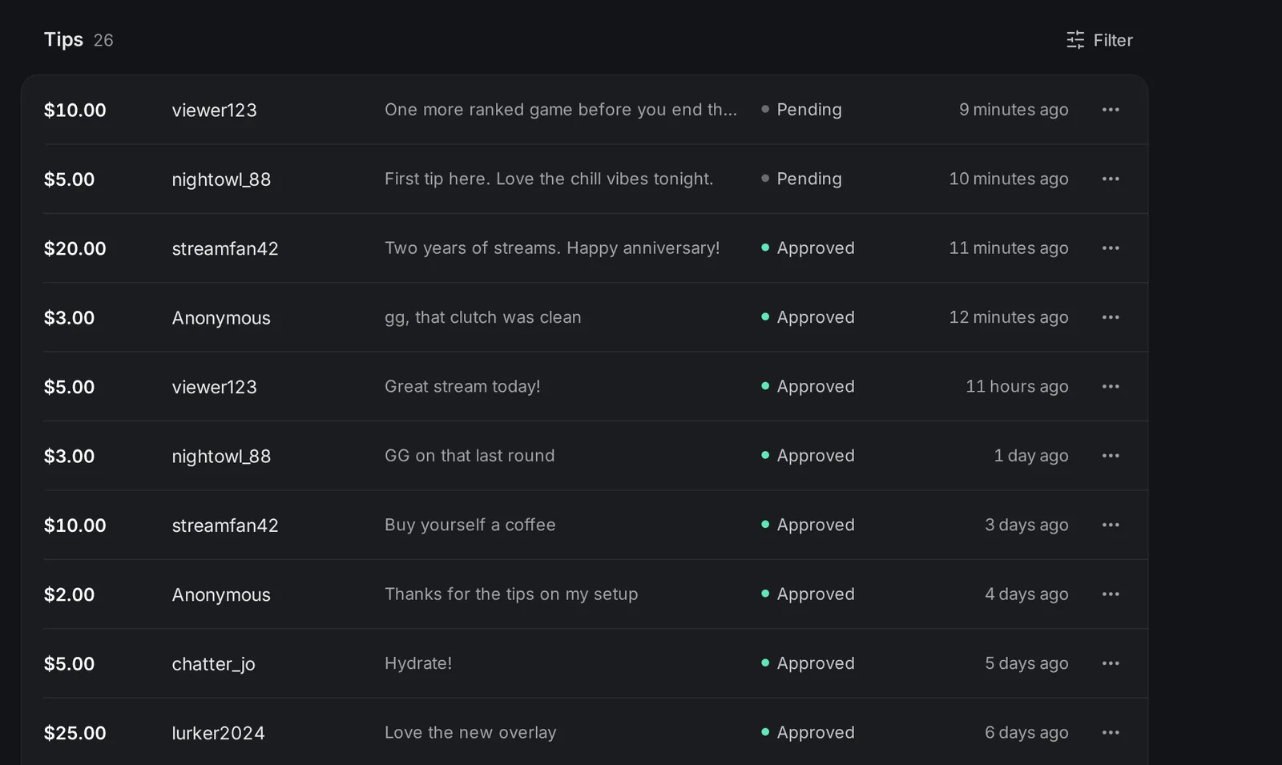Open more options for the 'Great stream today!' tip

point(1111,386)
